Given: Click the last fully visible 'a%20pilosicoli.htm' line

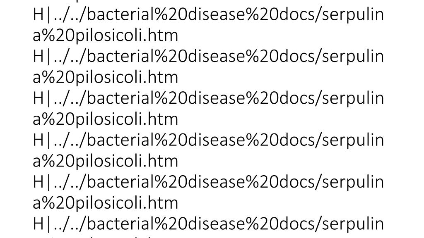Looking at the screenshot, I should pyautogui.click(x=105, y=203).
